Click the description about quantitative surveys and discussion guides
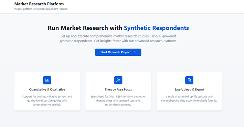This screenshot has width=244, height=127. pyautogui.click(x=47, y=101)
